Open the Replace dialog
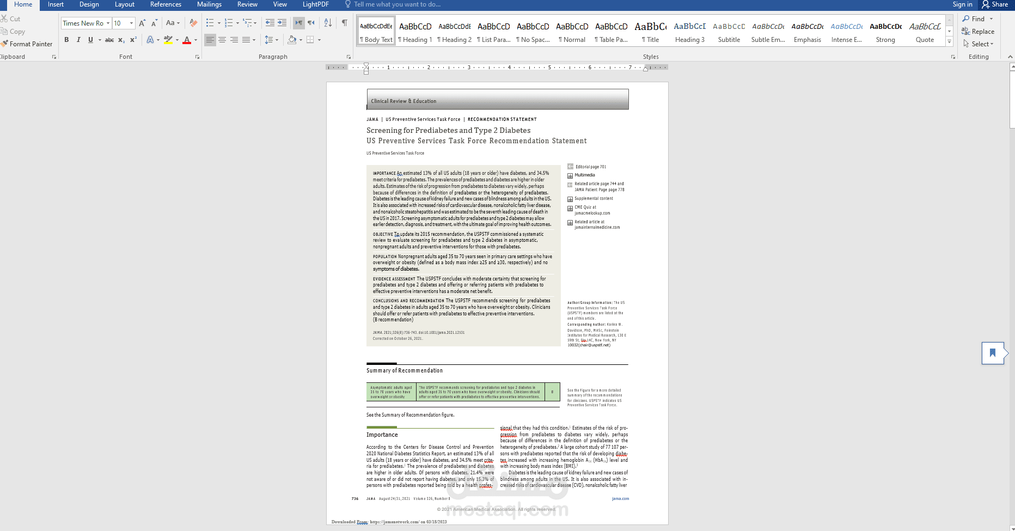1015x531 pixels. [979, 32]
